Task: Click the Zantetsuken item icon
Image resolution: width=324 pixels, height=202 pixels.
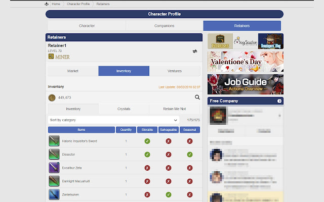Action: (54, 194)
